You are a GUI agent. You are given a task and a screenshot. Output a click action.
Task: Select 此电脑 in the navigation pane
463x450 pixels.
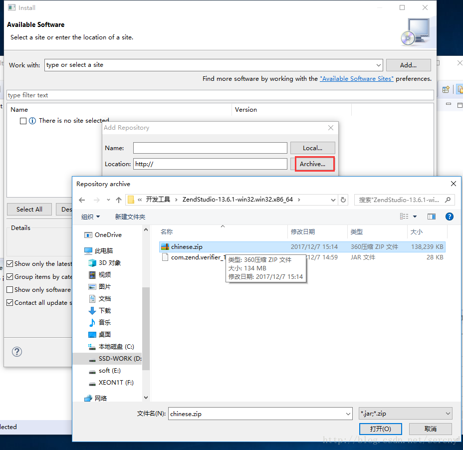coord(99,250)
